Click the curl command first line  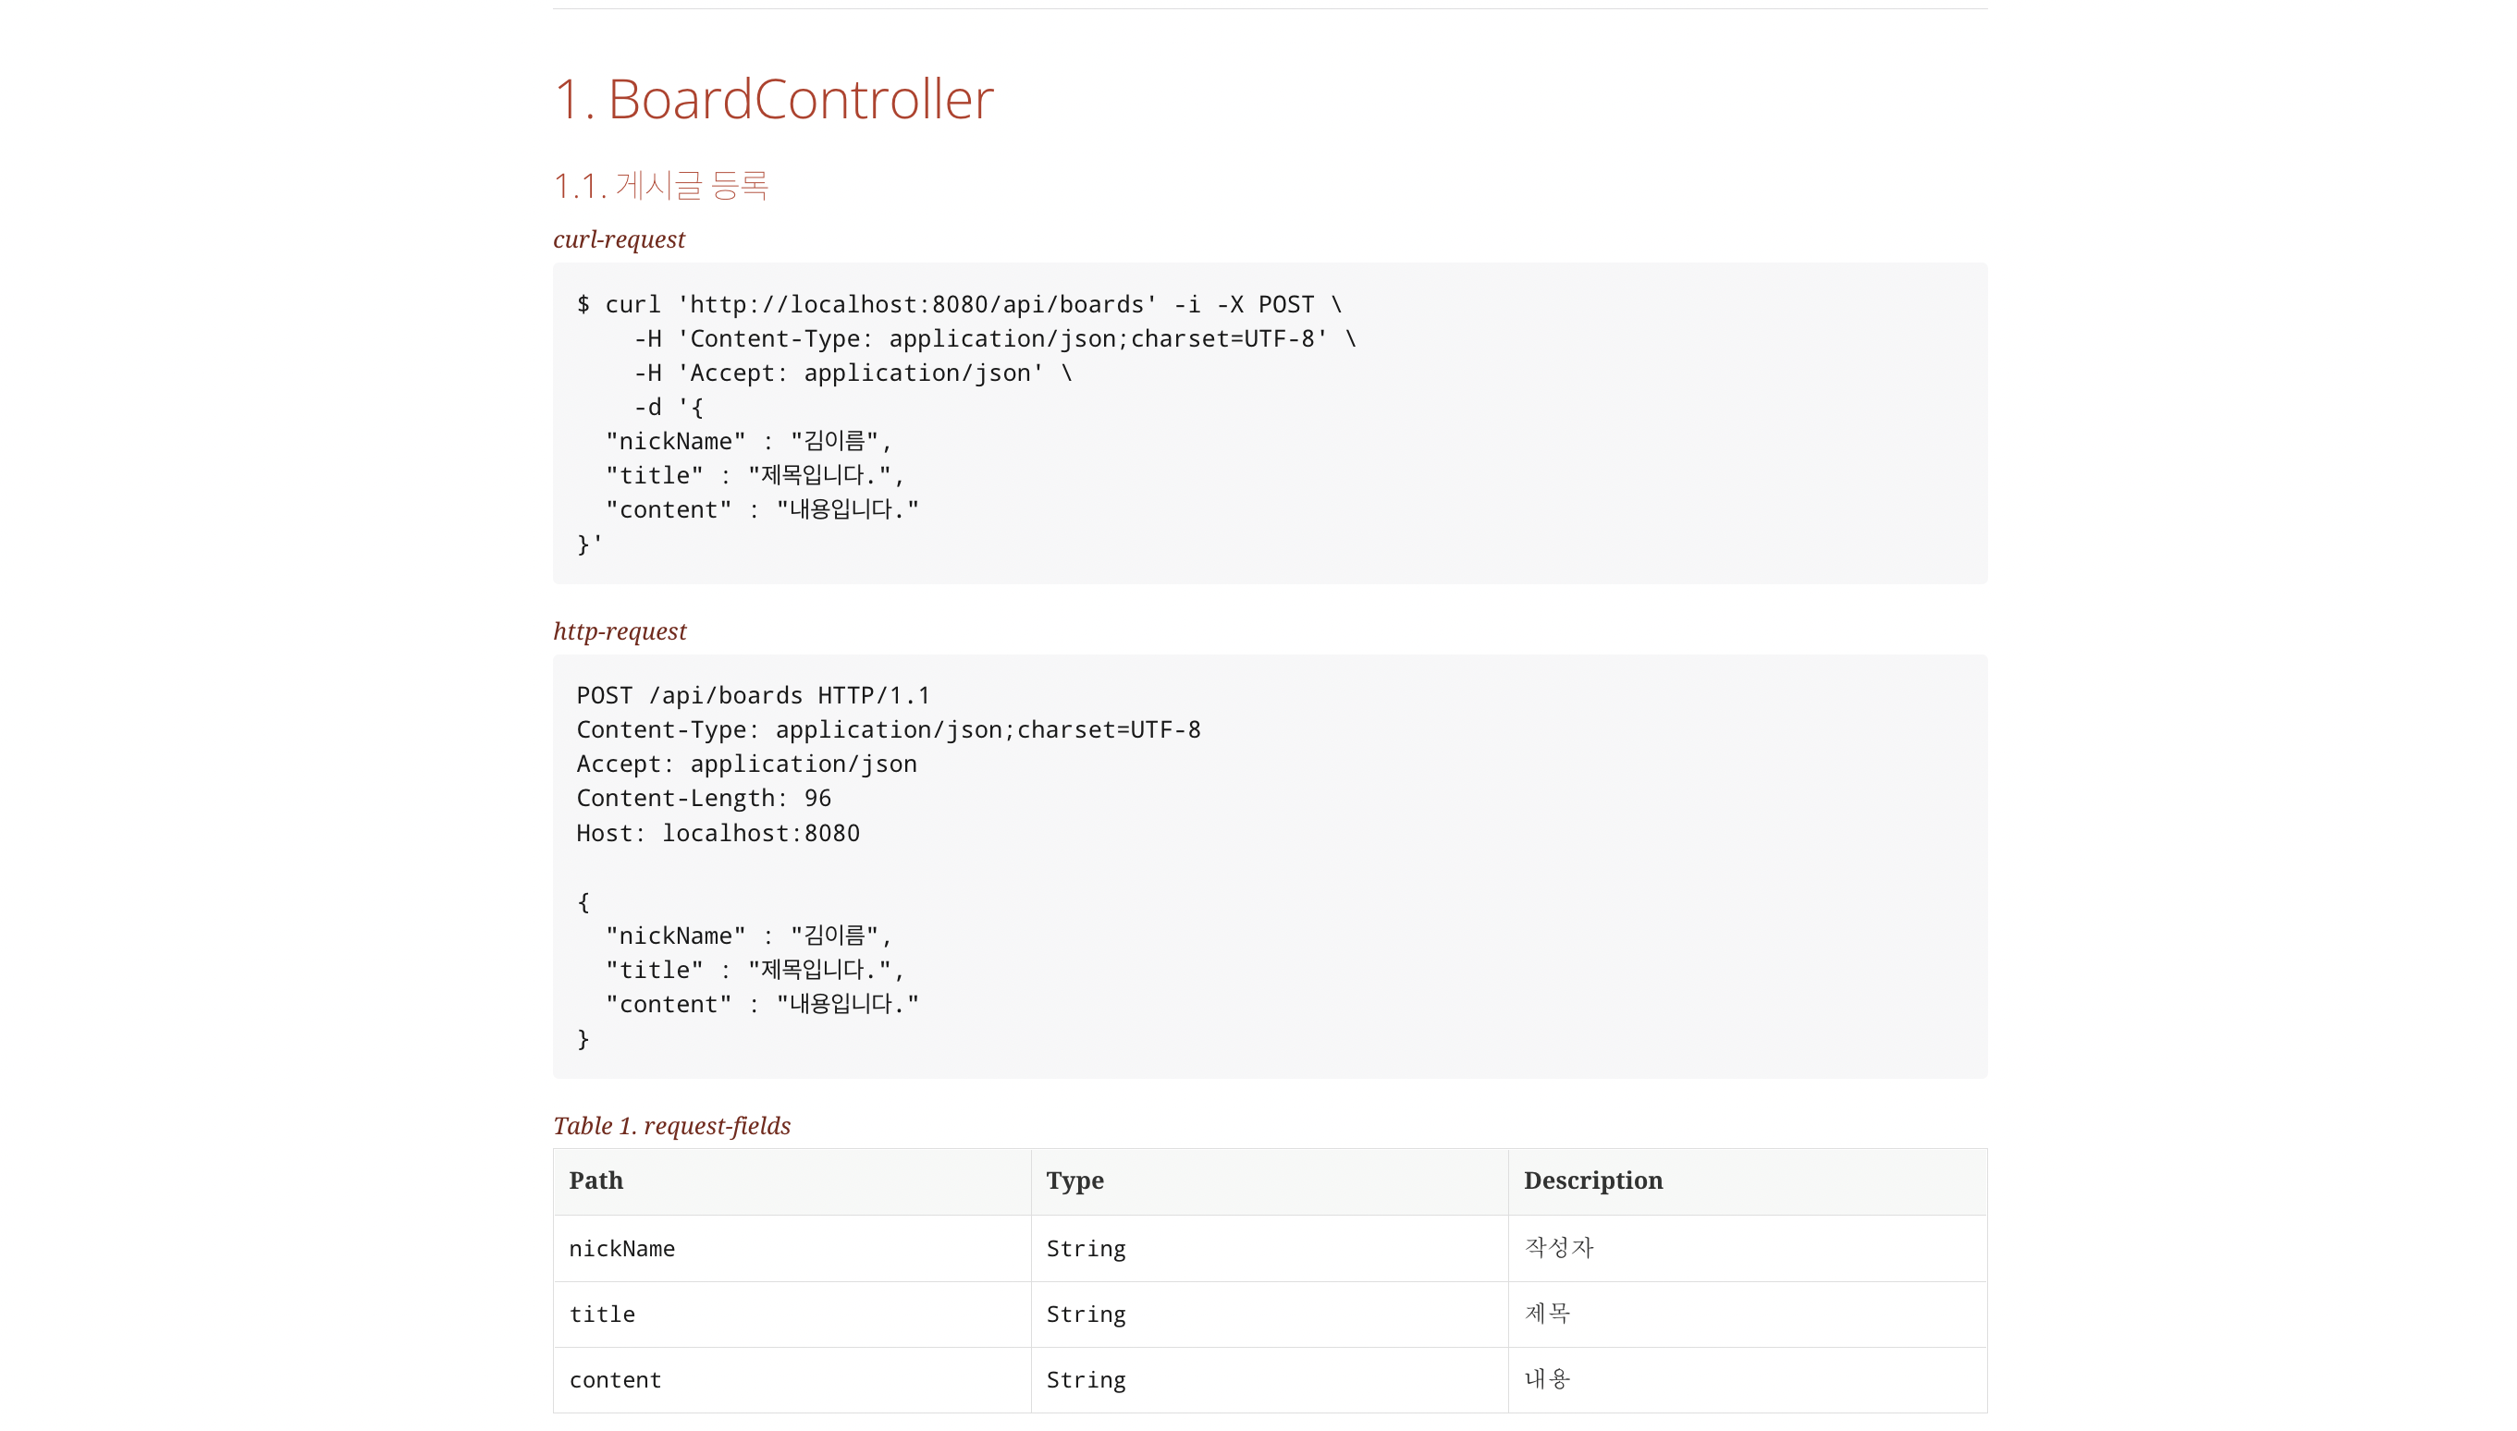click(x=958, y=305)
